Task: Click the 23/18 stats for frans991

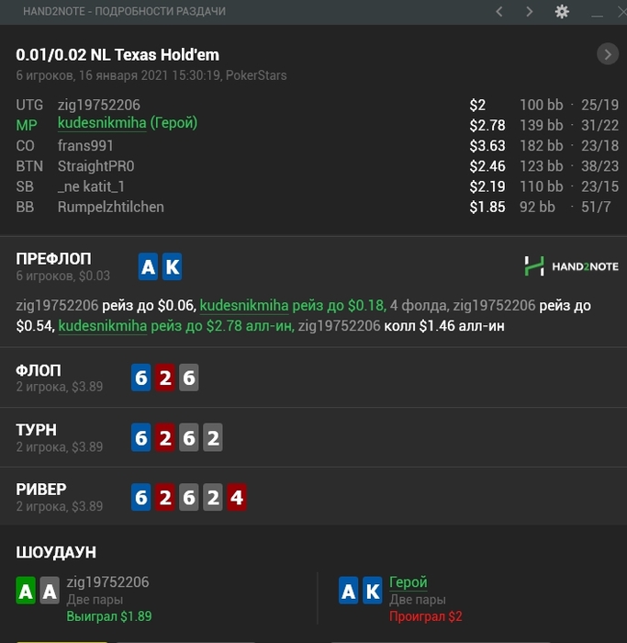Action: tap(599, 146)
